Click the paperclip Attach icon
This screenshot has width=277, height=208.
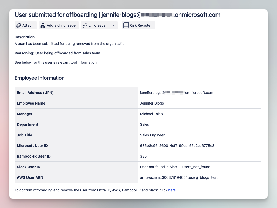(x=19, y=25)
